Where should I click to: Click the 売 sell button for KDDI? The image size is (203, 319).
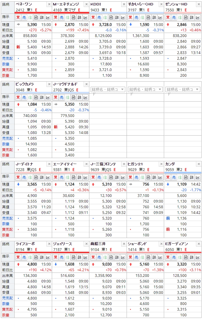99,18
